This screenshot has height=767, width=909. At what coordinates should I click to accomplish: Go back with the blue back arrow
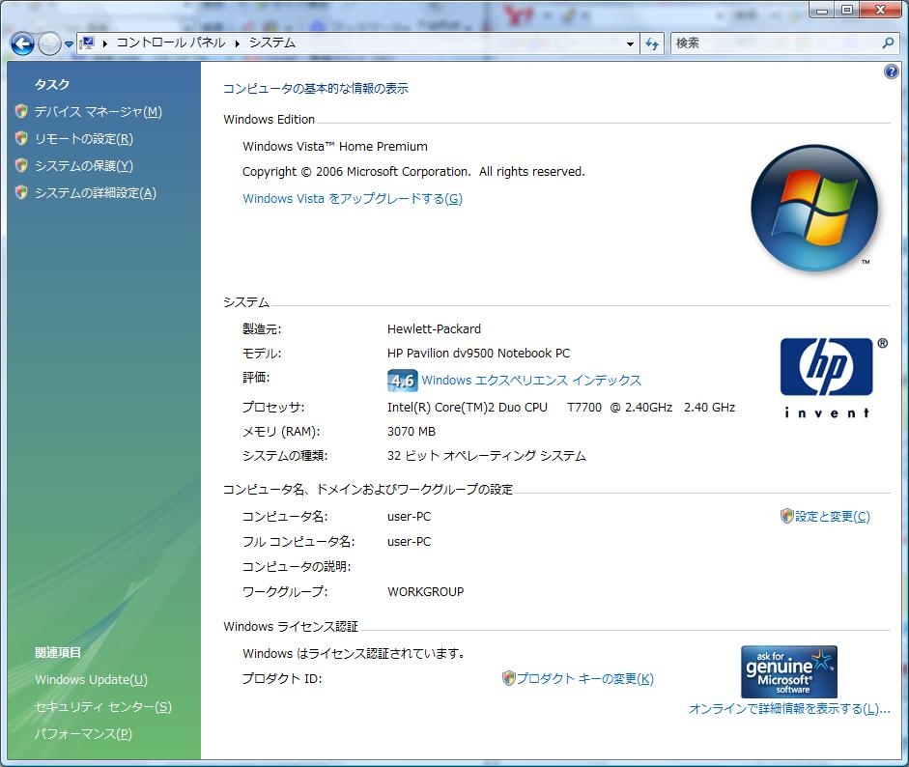[22, 43]
